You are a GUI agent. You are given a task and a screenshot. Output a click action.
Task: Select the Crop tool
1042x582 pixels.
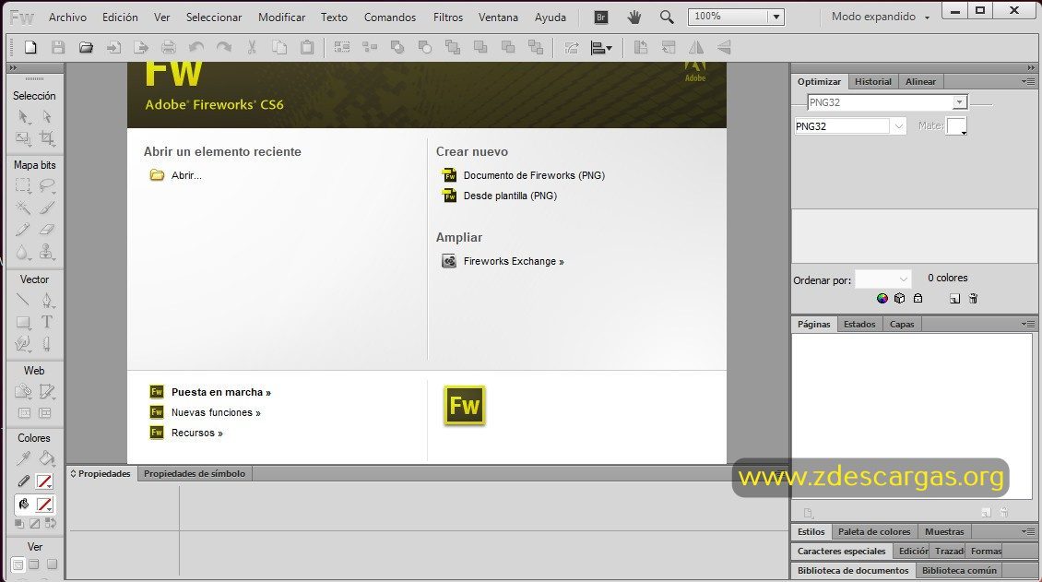(46, 138)
